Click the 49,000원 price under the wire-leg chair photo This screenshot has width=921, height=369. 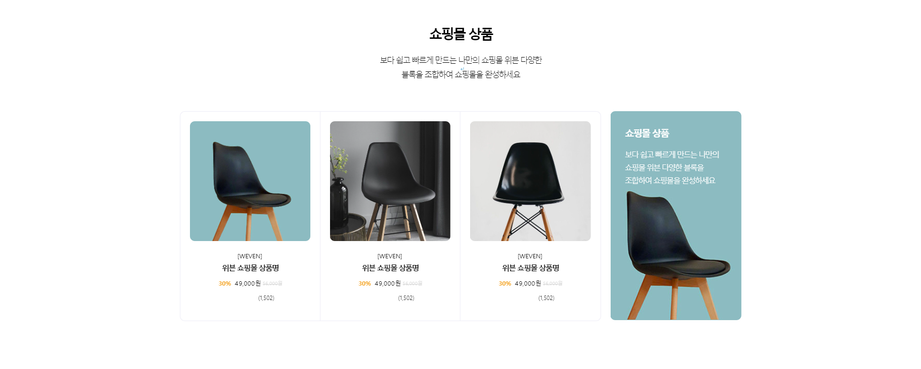pos(528,283)
